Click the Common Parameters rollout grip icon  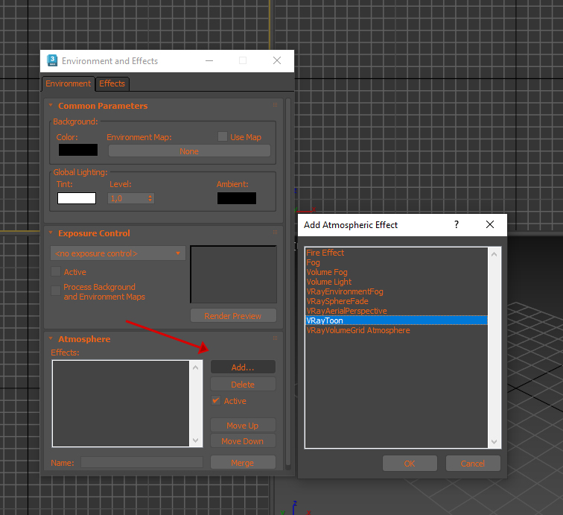(275, 105)
